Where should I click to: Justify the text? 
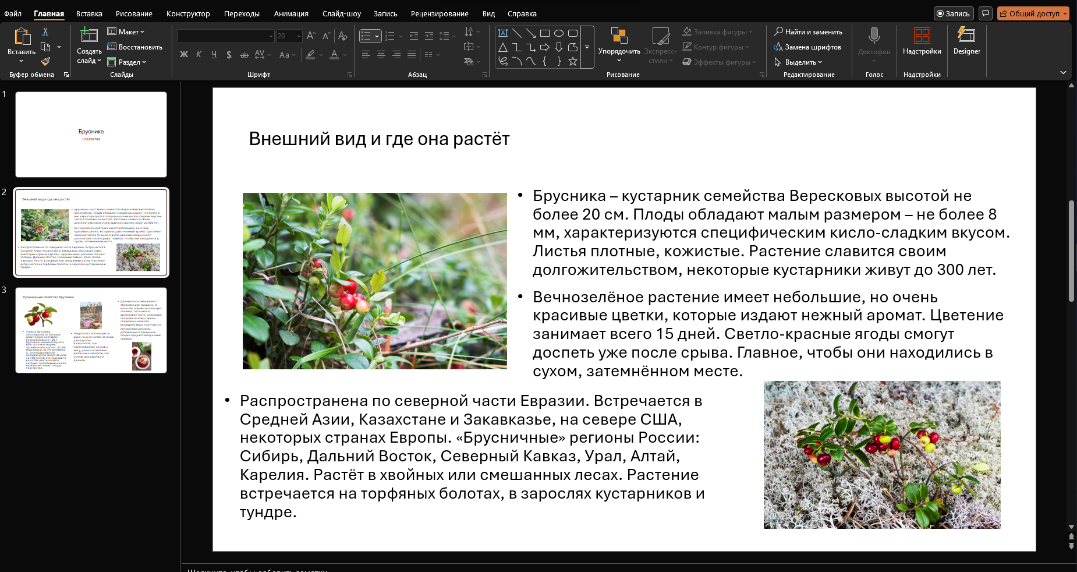point(412,55)
